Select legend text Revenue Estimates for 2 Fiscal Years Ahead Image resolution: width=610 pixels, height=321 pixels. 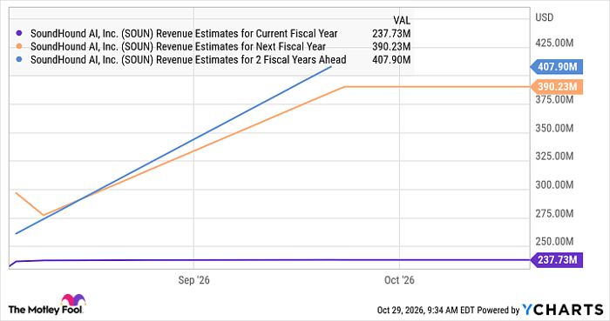(x=251, y=60)
